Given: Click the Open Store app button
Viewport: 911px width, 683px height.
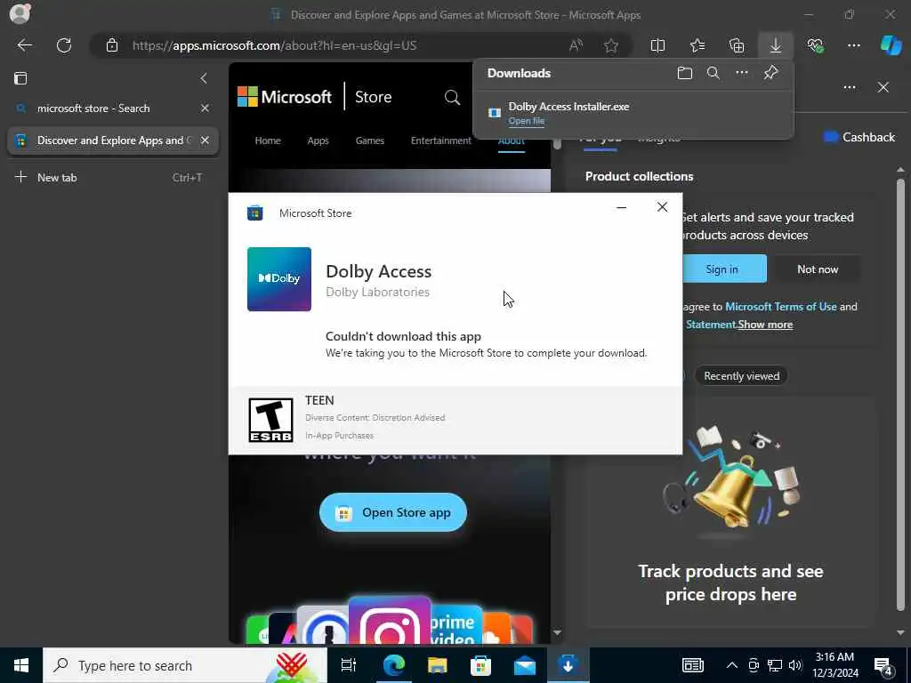Looking at the screenshot, I should coord(393,512).
